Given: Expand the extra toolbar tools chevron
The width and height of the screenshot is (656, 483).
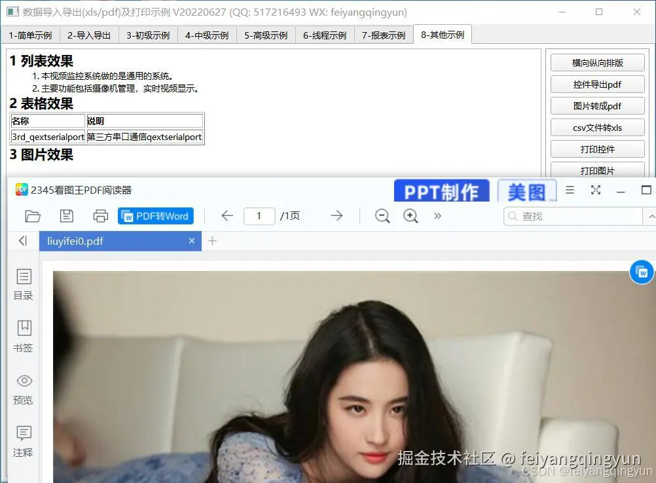Looking at the screenshot, I should tap(437, 216).
